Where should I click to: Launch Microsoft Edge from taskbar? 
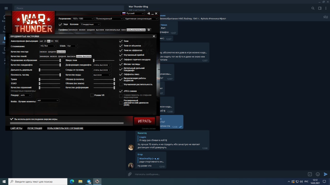coord(72,181)
